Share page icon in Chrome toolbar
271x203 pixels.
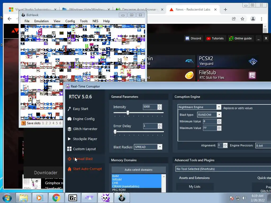234,19
